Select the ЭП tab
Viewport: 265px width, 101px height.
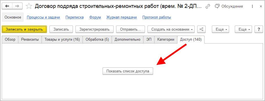[149, 40]
